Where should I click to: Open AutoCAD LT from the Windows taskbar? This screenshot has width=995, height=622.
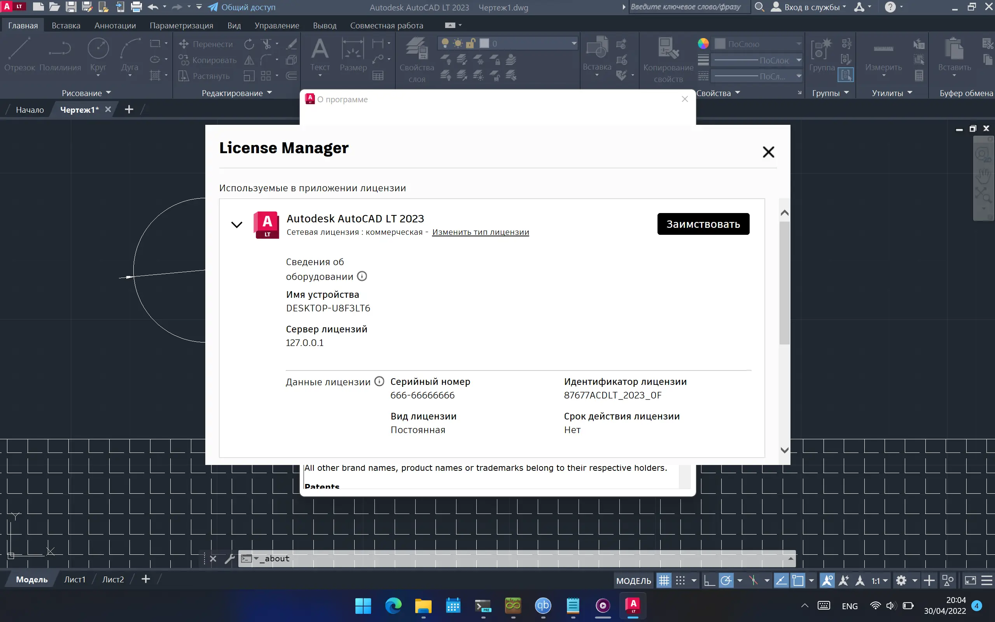(633, 605)
